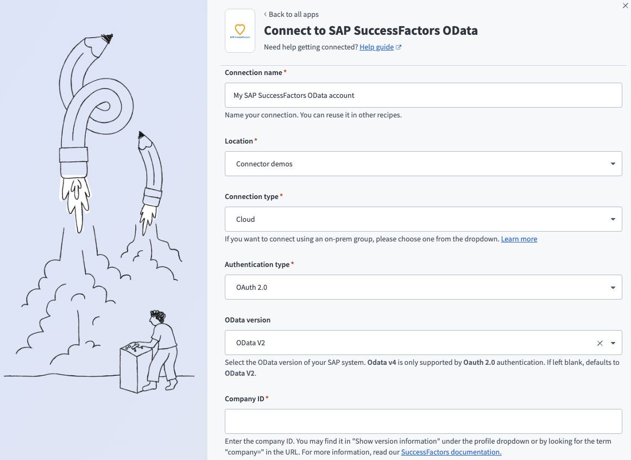Viewport: 631px width, 460px height.
Task: Close the connection dialog with the X
Action: tap(624, 6)
